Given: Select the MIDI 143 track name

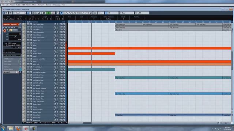Looking at the screenshot, I should (36, 64).
